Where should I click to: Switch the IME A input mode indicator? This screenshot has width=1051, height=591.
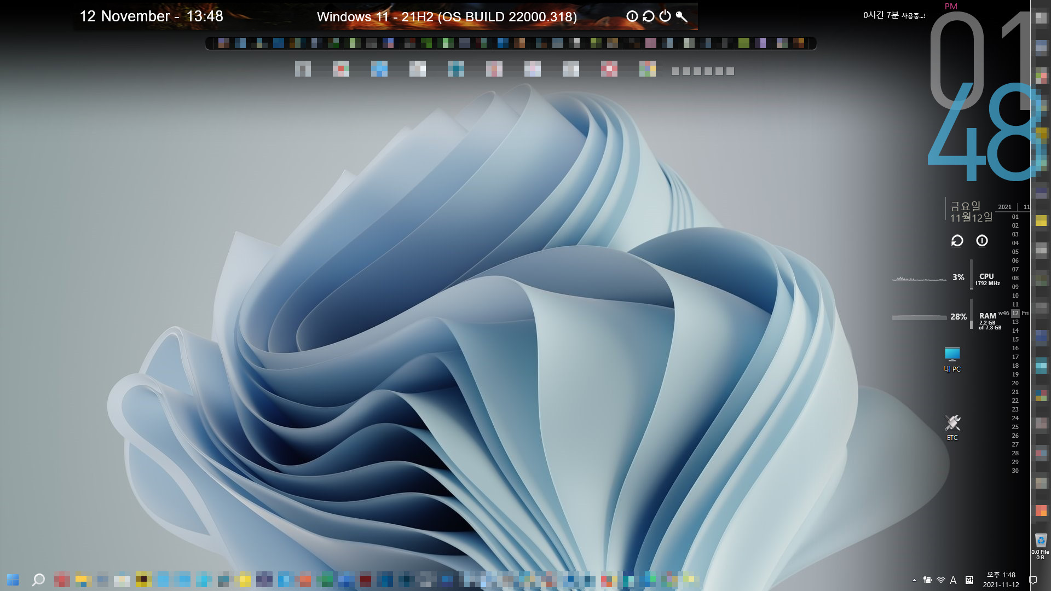coord(954,580)
